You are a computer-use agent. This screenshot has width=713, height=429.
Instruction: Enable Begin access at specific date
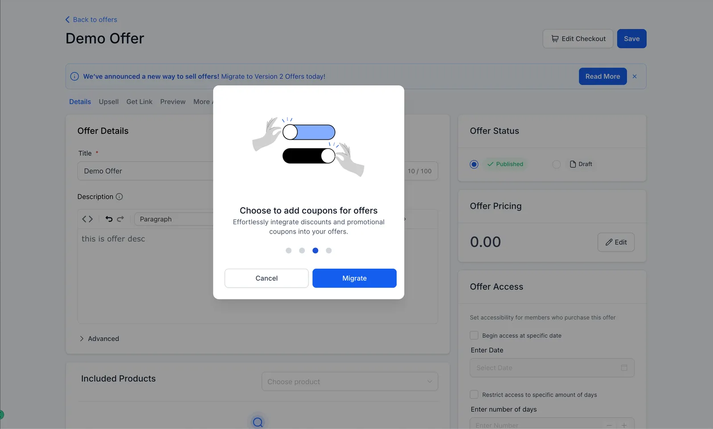click(x=474, y=336)
